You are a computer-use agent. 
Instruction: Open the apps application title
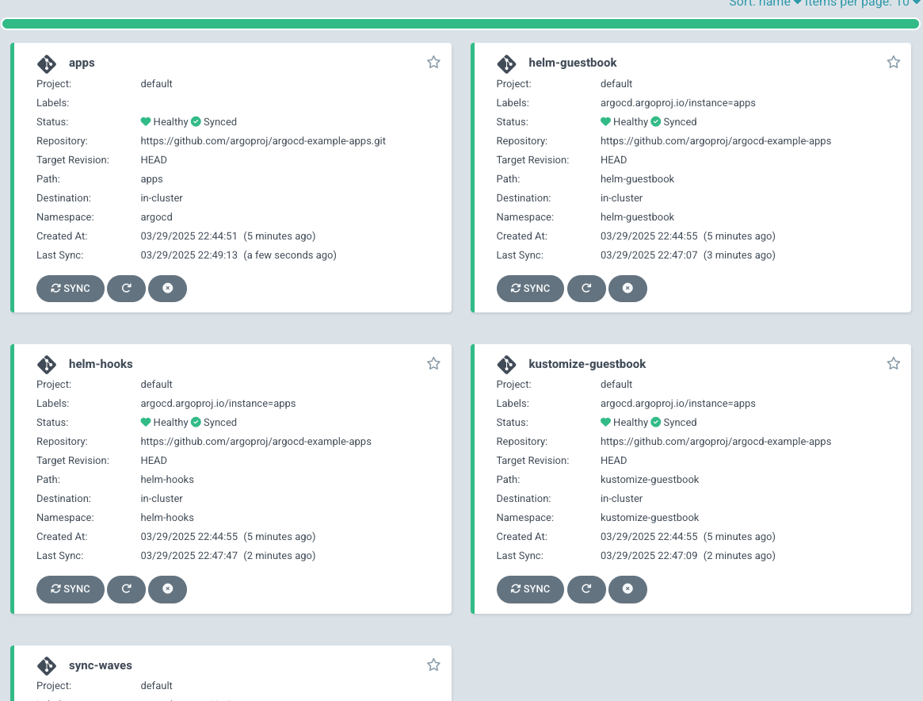click(82, 63)
